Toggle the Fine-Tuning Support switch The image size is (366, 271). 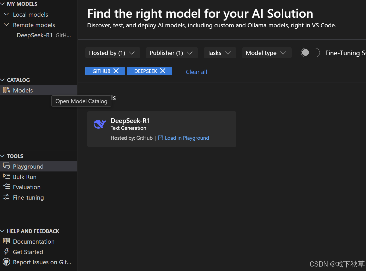pyautogui.click(x=310, y=53)
